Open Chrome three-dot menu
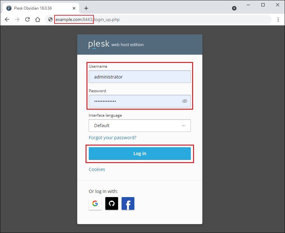This screenshot has height=233, width=285. tap(278, 20)
